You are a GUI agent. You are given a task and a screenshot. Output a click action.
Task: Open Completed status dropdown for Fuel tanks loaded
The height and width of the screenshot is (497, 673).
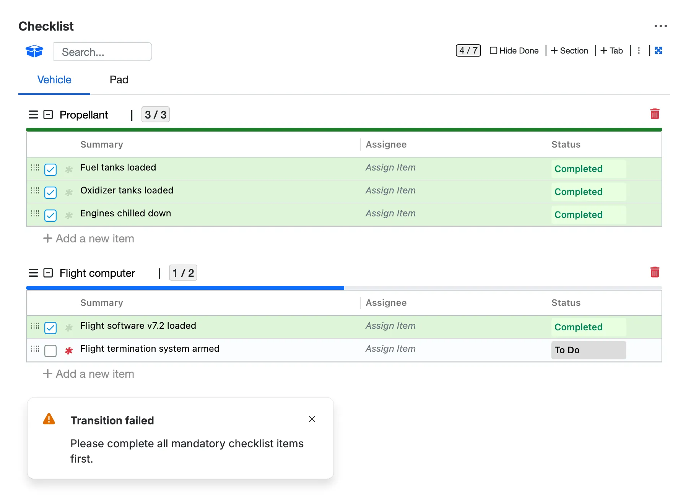pyautogui.click(x=588, y=169)
